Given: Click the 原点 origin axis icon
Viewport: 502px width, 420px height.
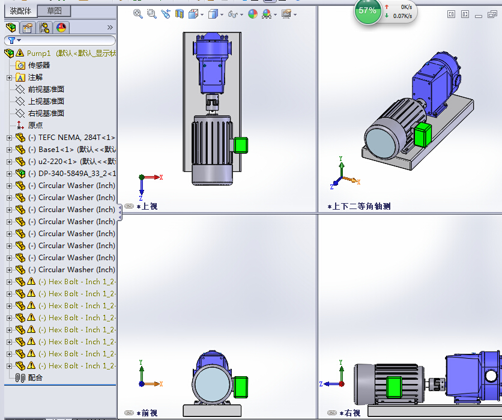Looking at the screenshot, I should point(20,125).
